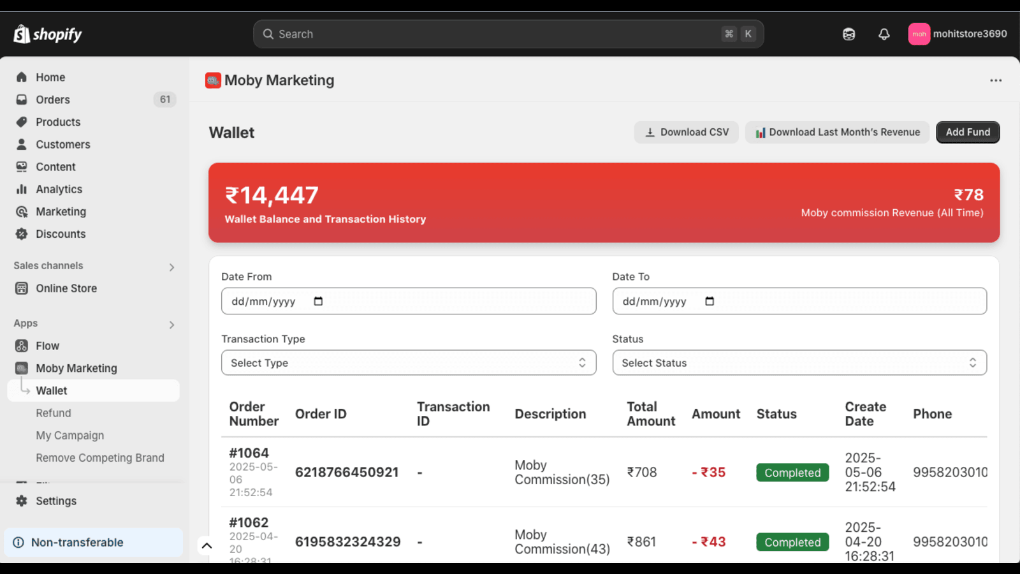Open Date From calendar picker icon
Image resolution: width=1020 pixels, height=574 pixels.
click(x=318, y=301)
